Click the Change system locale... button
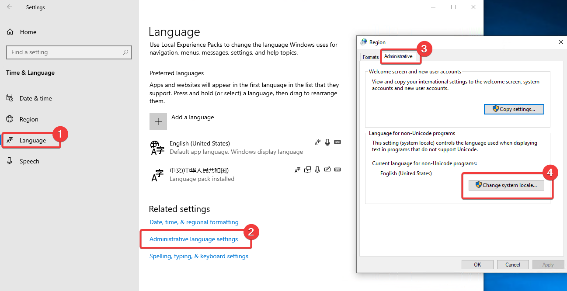567x291 pixels. [x=506, y=185]
